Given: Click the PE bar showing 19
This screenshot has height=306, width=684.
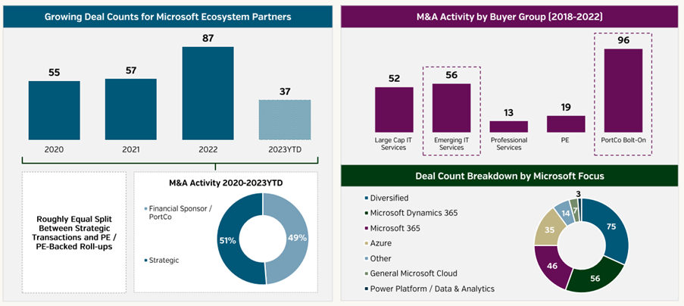Looking at the screenshot, I should coord(566,123).
